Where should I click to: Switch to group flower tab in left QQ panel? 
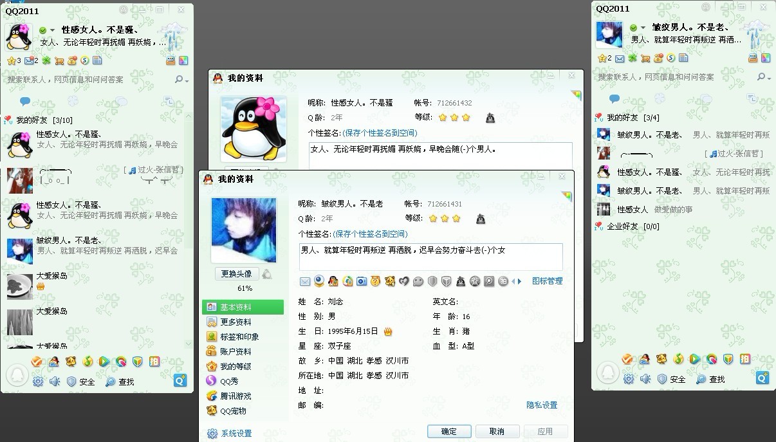pyautogui.click(x=73, y=101)
